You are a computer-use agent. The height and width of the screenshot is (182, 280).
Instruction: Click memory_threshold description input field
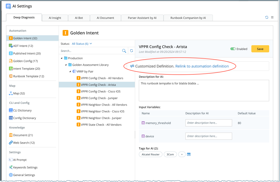209,123
